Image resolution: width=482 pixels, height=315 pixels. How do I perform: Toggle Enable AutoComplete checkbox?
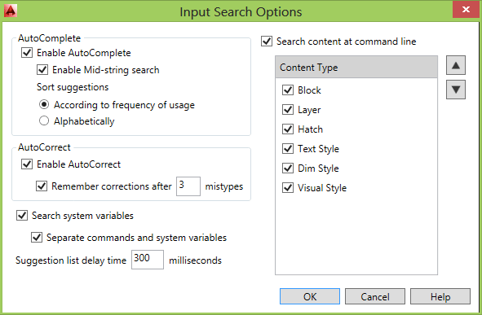[27, 52]
